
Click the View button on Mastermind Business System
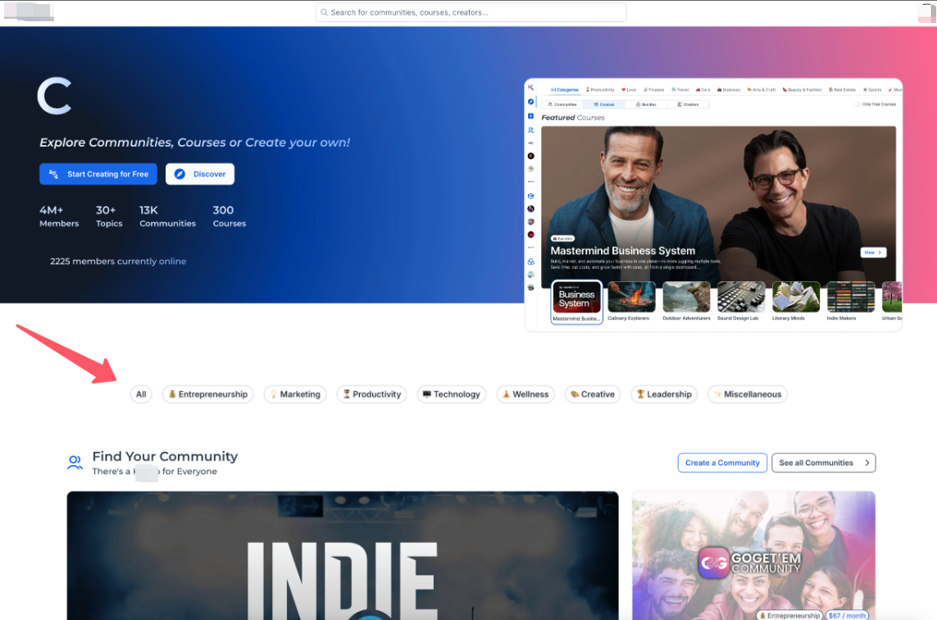pos(873,253)
